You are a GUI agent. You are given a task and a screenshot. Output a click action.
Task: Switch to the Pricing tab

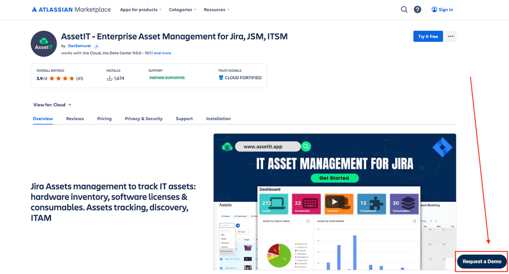point(104,119)
